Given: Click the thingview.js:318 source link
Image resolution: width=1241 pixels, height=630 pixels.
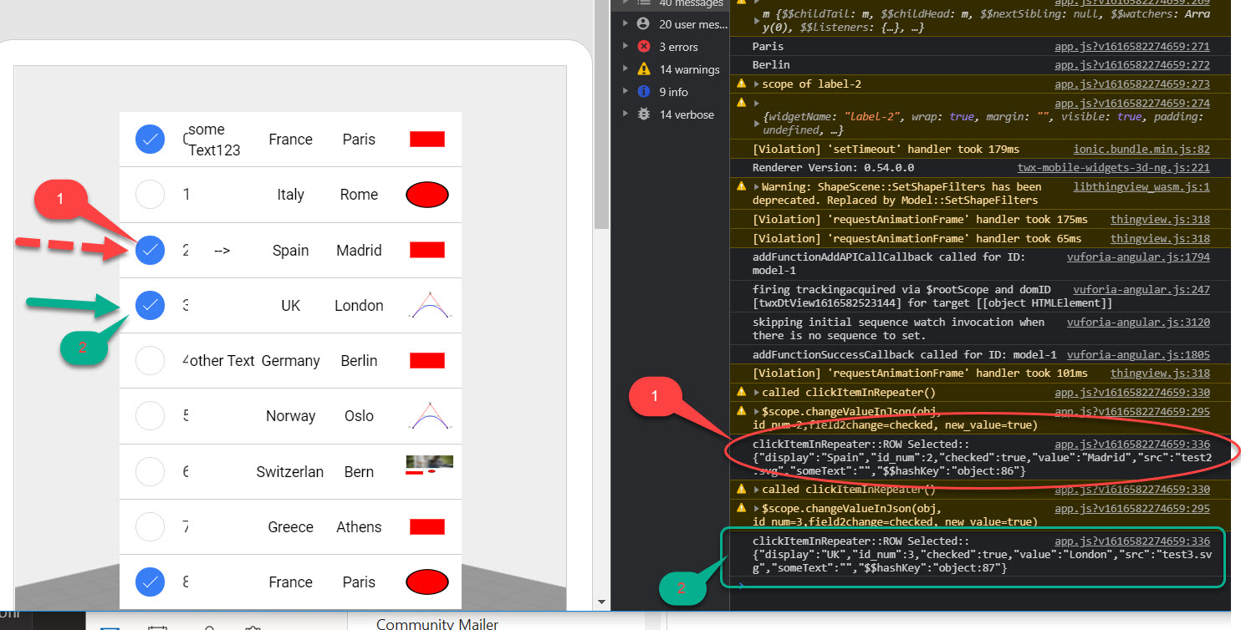Looking at the screenshot, I should pyautogui.click(x=1159, y=219).
